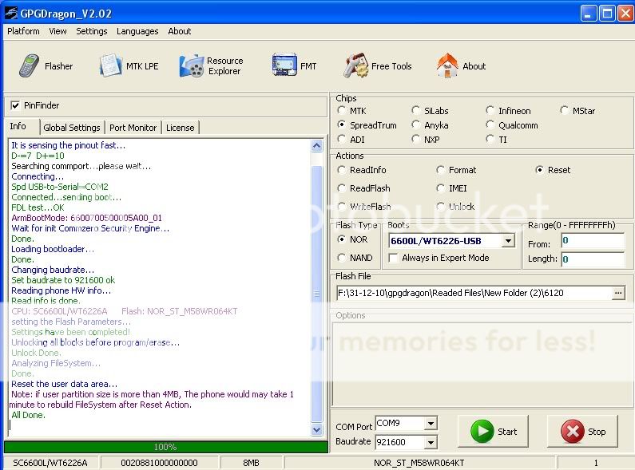The height and width of the screenshot is (470, 635).
Task: Click the log vertical scrollbar thumb
Action: [316, 293]
